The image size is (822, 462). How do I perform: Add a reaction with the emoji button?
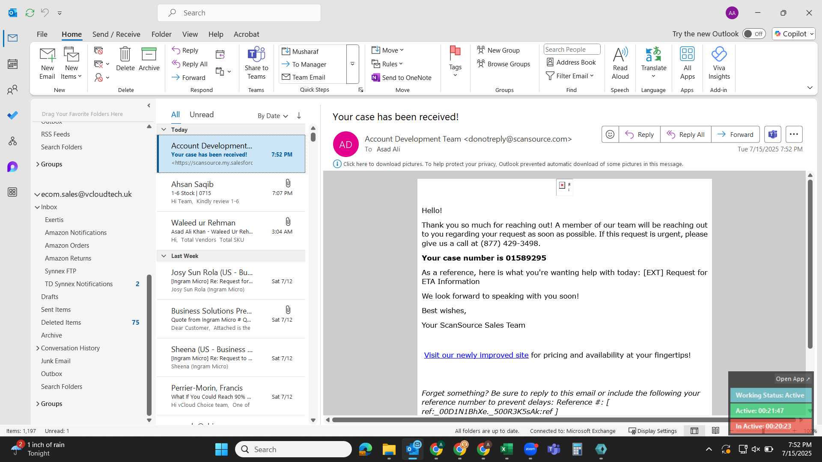point(610,134)
